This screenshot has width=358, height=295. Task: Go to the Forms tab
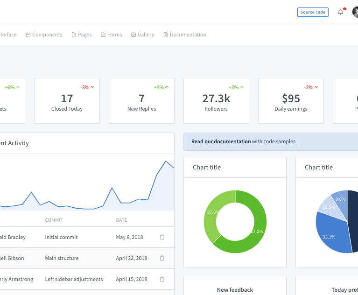click(111, 35)
